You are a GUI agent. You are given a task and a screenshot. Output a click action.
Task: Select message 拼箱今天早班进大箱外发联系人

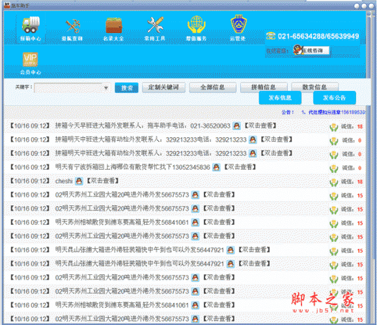point(143,125)
